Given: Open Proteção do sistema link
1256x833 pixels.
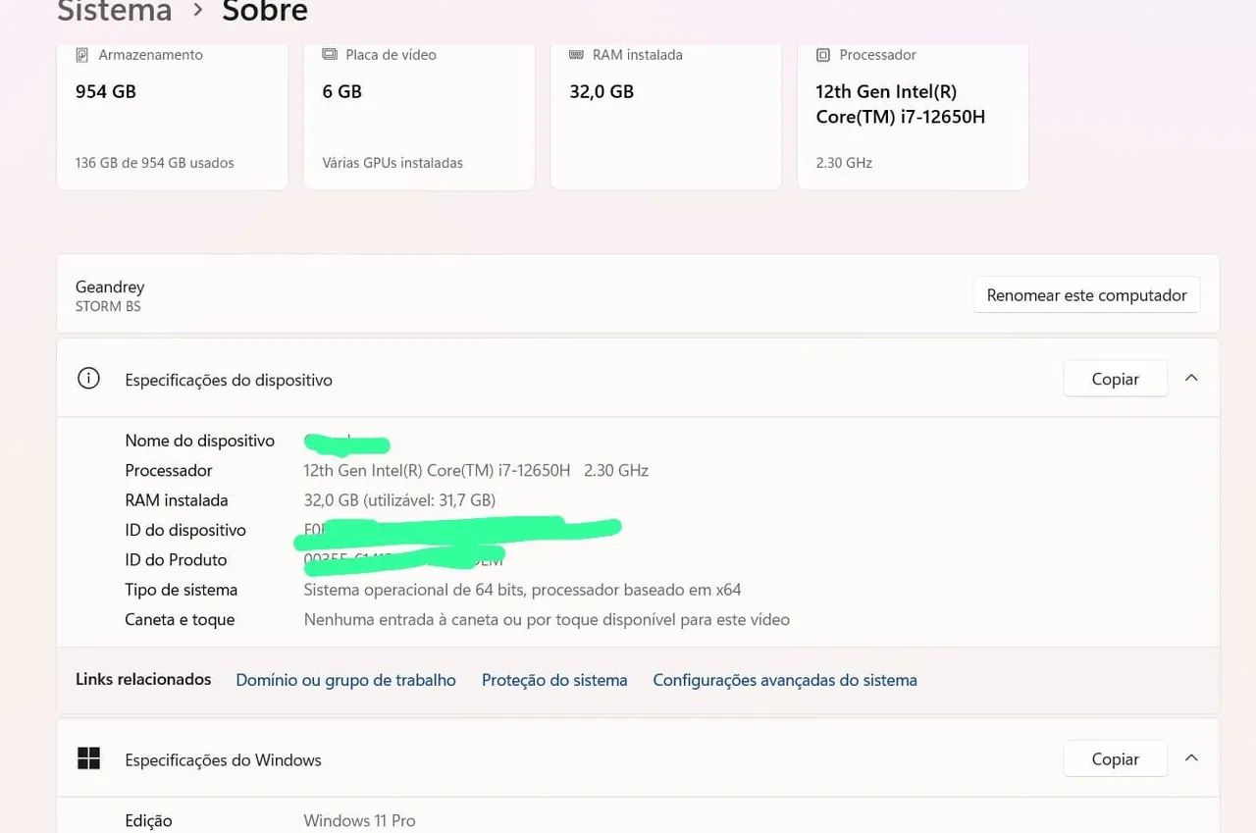Looking at the screenshot, I should pyautogui.click(x=554, y=680).
